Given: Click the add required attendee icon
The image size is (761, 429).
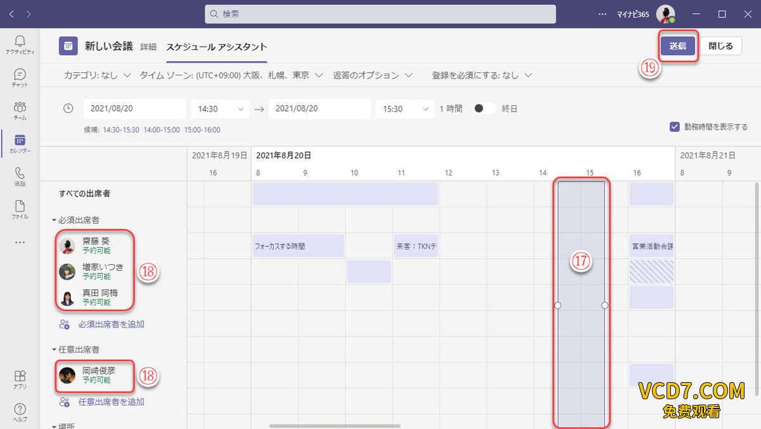Looking at the screenshot, I should pyautogui.click(x=64, y=324).
